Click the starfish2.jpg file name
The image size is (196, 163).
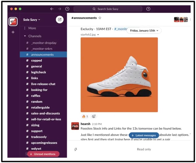[x=88, y=35]
